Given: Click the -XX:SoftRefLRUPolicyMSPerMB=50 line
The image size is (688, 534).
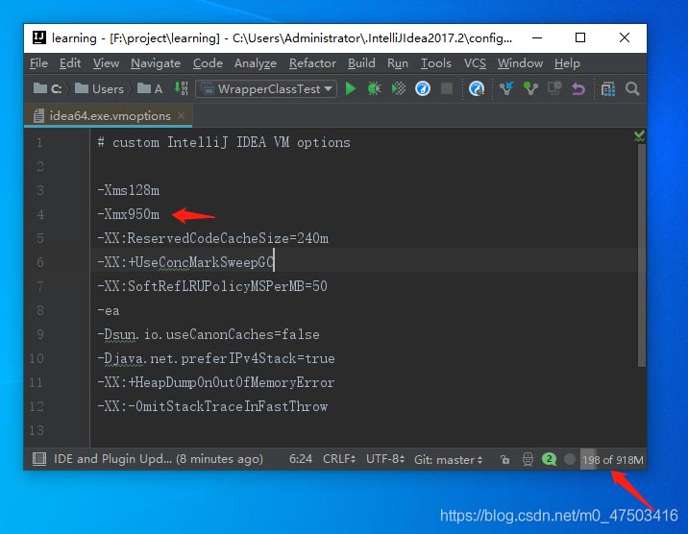Looking at the screenshot, I should click(212, 286).
